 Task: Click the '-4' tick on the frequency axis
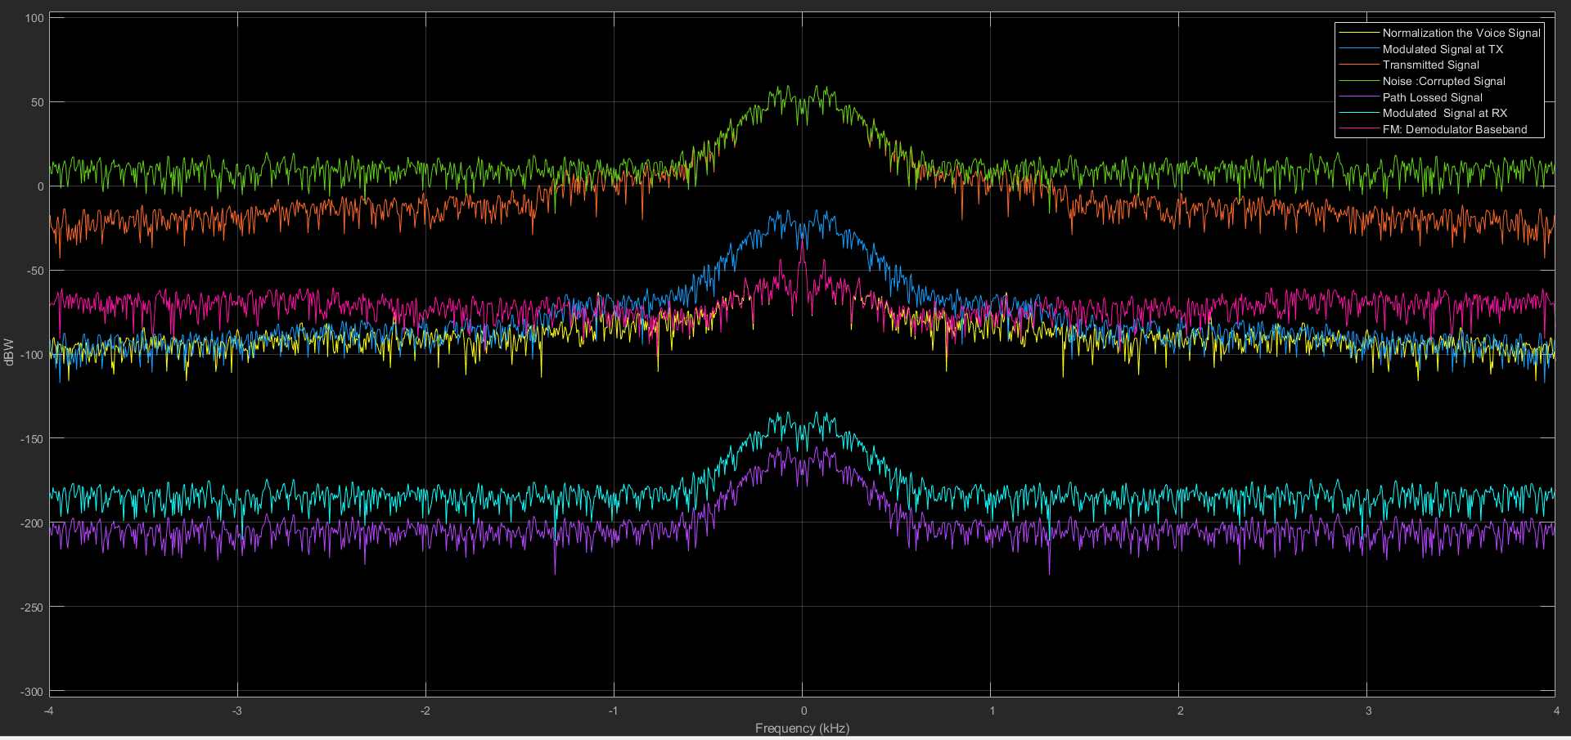pyautogui.click(x=49, y=711)
